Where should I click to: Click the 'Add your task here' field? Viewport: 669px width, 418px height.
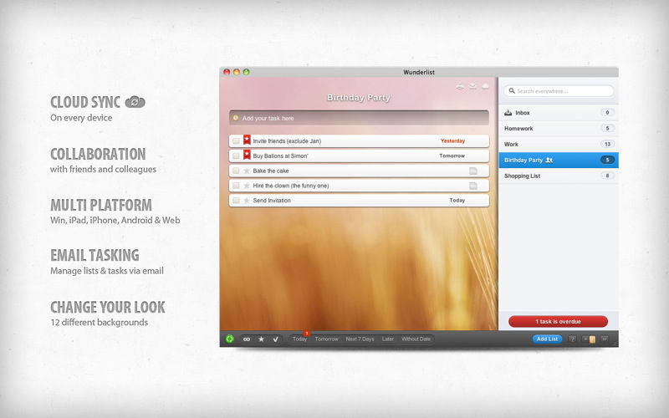point(359,118)
